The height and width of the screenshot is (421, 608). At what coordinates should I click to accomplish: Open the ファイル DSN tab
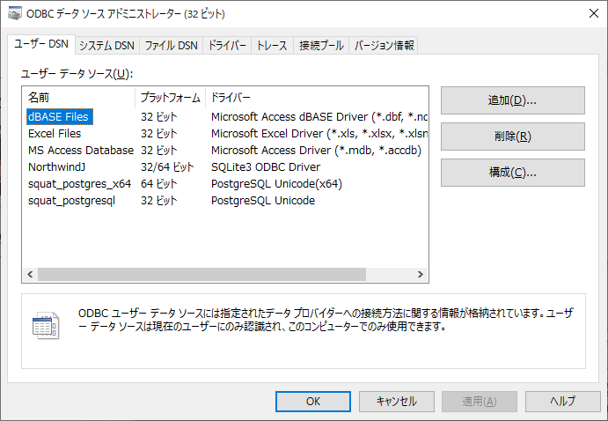point(171,46)
